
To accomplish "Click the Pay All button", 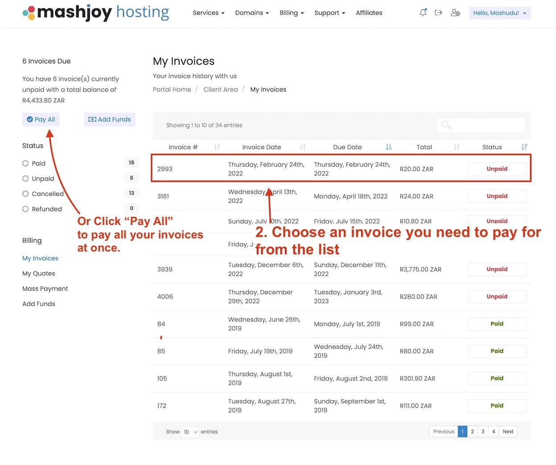I will click(x=41, y=119).
